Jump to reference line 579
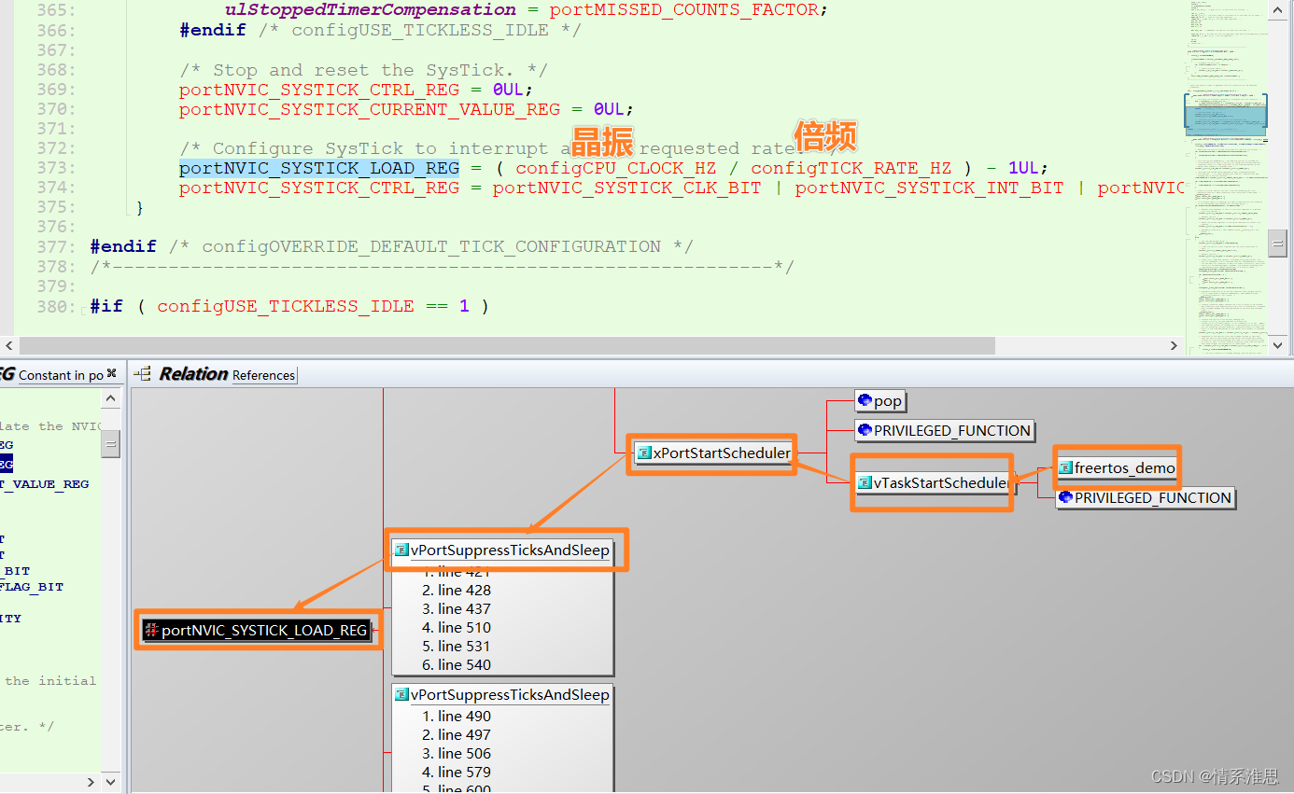1294x794 pixels. pyautogui.click(x=456, y=773)
